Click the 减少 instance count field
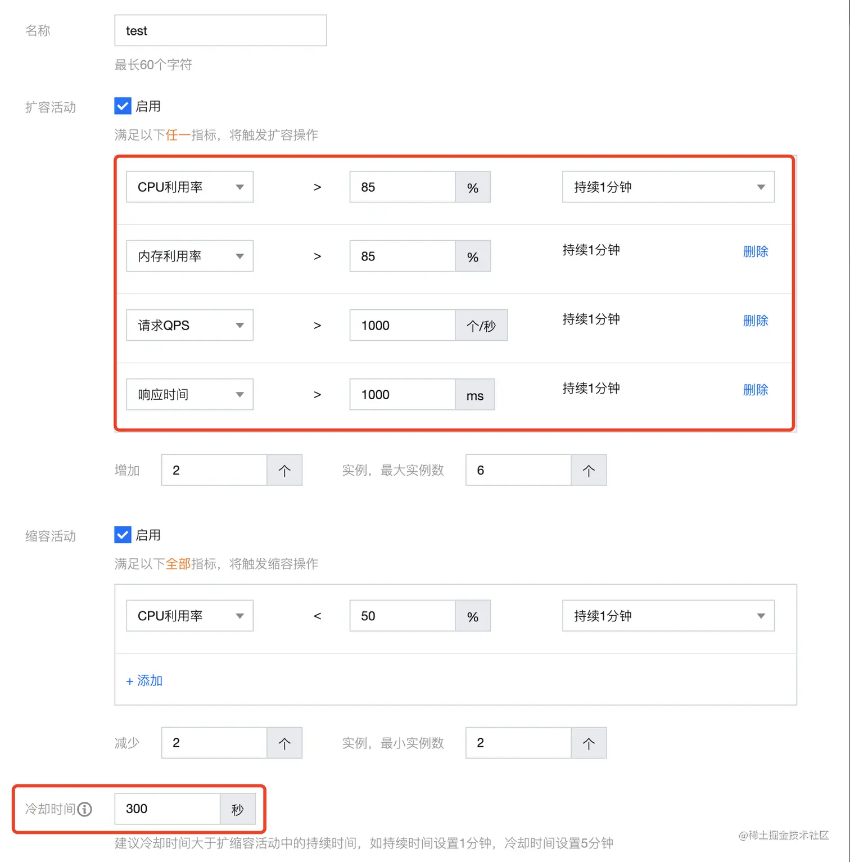This screenshot has height=862, width=850. point(214,743)
